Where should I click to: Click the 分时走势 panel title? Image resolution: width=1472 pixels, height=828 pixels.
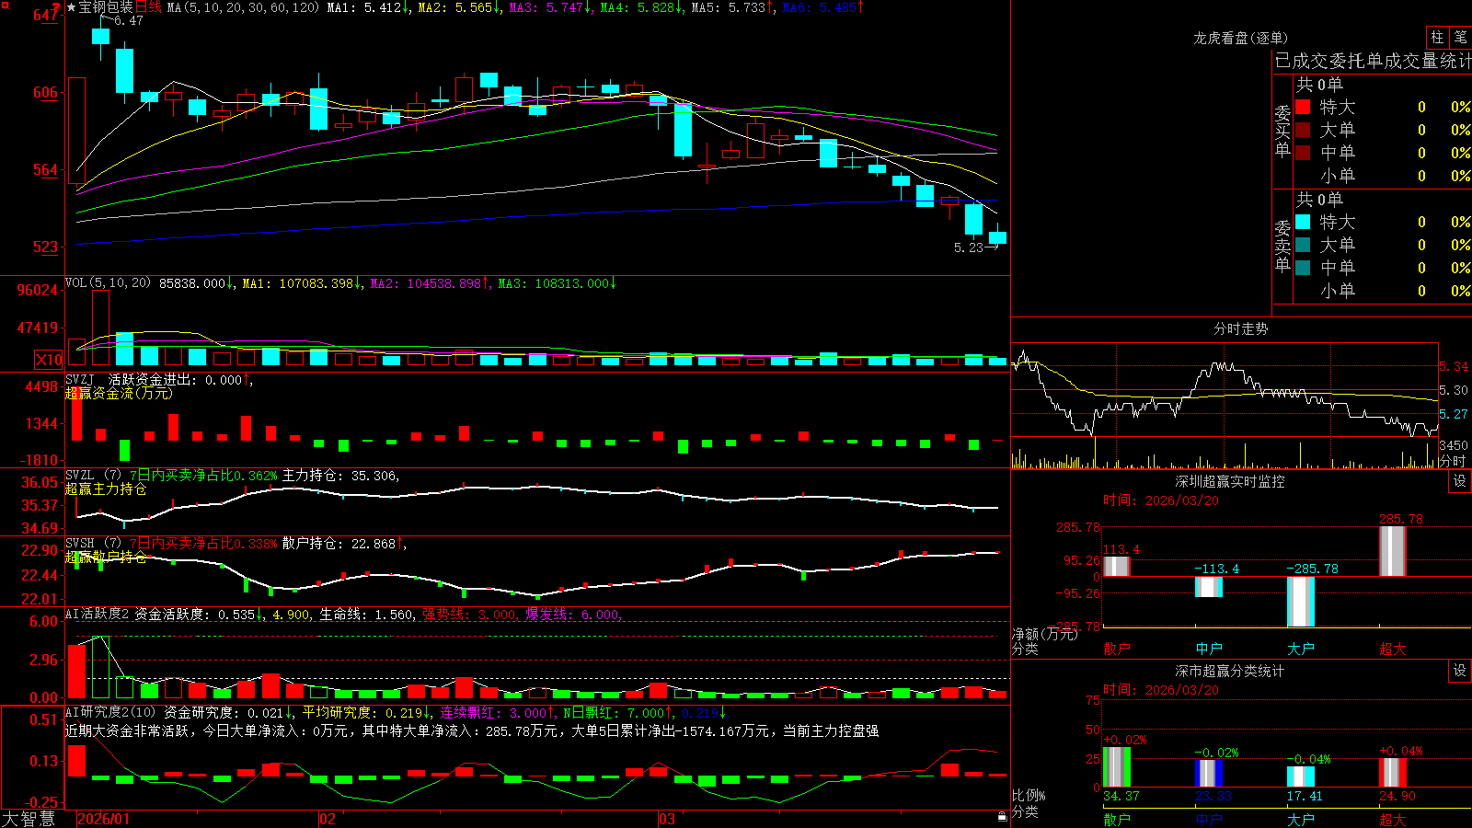[x=1241, y=328]
